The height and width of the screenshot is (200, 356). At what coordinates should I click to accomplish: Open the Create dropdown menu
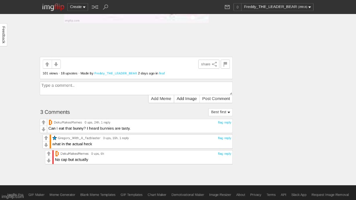(x=78, y=7)
